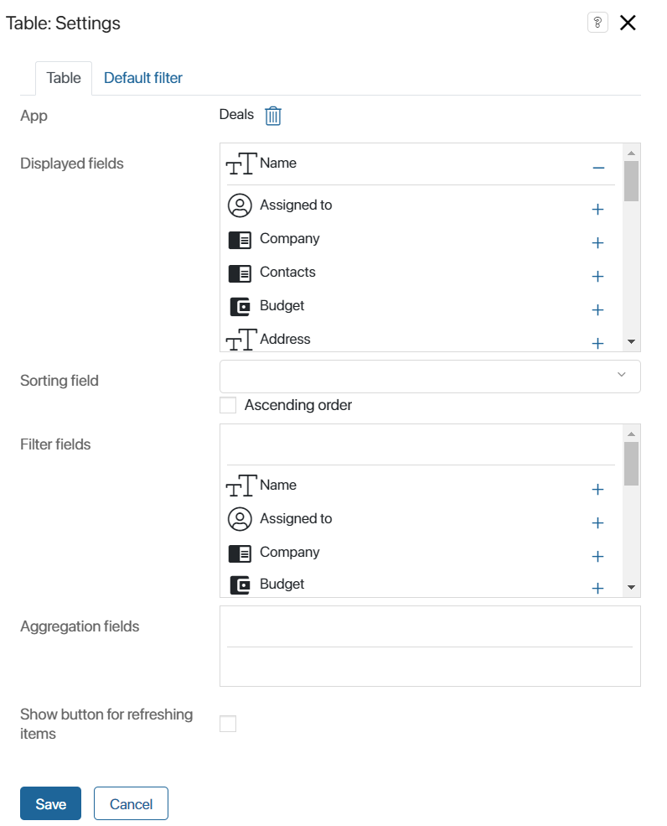Add Assigned to in Displayed fields
Image resolution: width=667 pixels, height=826 pixels.
[597, 209]
